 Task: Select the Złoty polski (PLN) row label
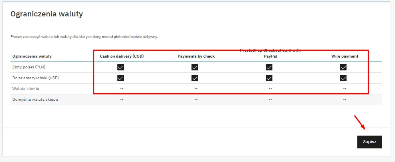(29, 67)
